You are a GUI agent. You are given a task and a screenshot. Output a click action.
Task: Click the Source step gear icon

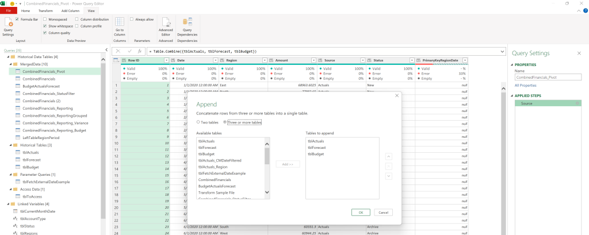click(x=577, y=103)
